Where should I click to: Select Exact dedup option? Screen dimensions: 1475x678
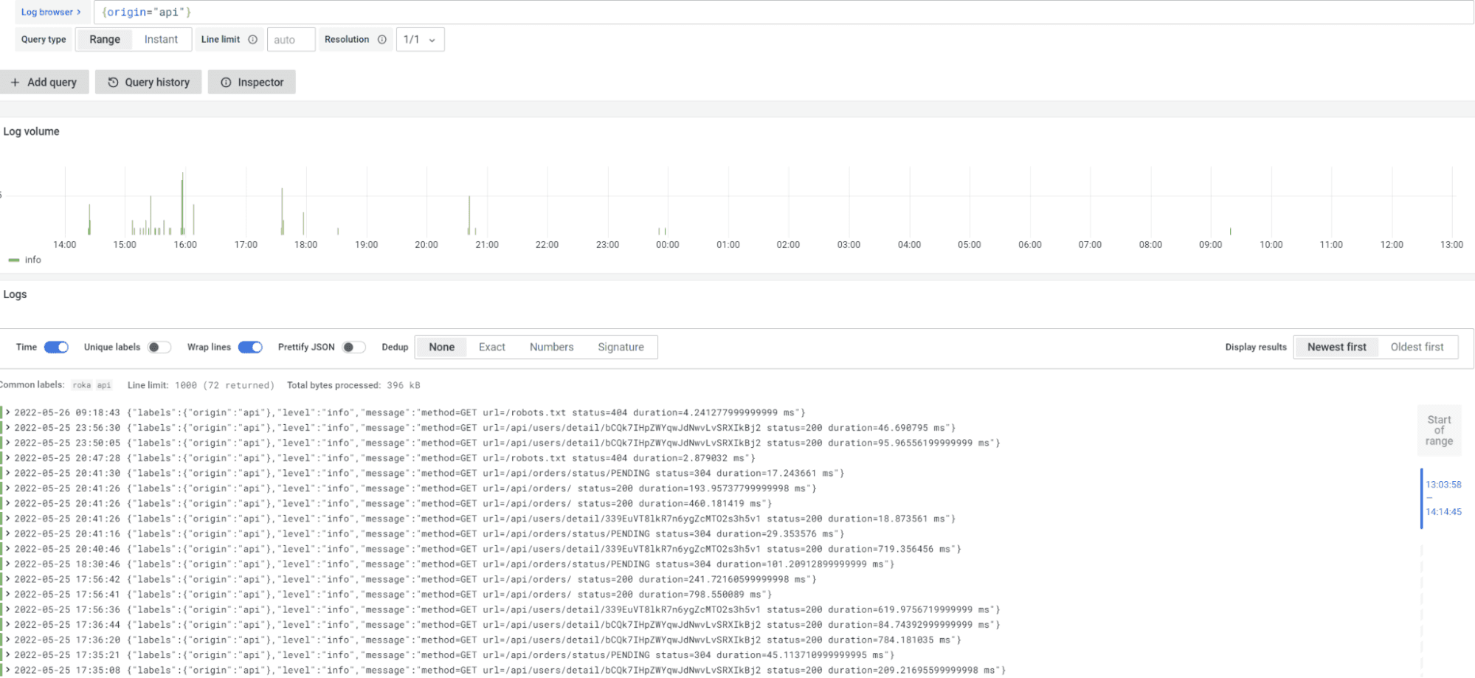491,347
